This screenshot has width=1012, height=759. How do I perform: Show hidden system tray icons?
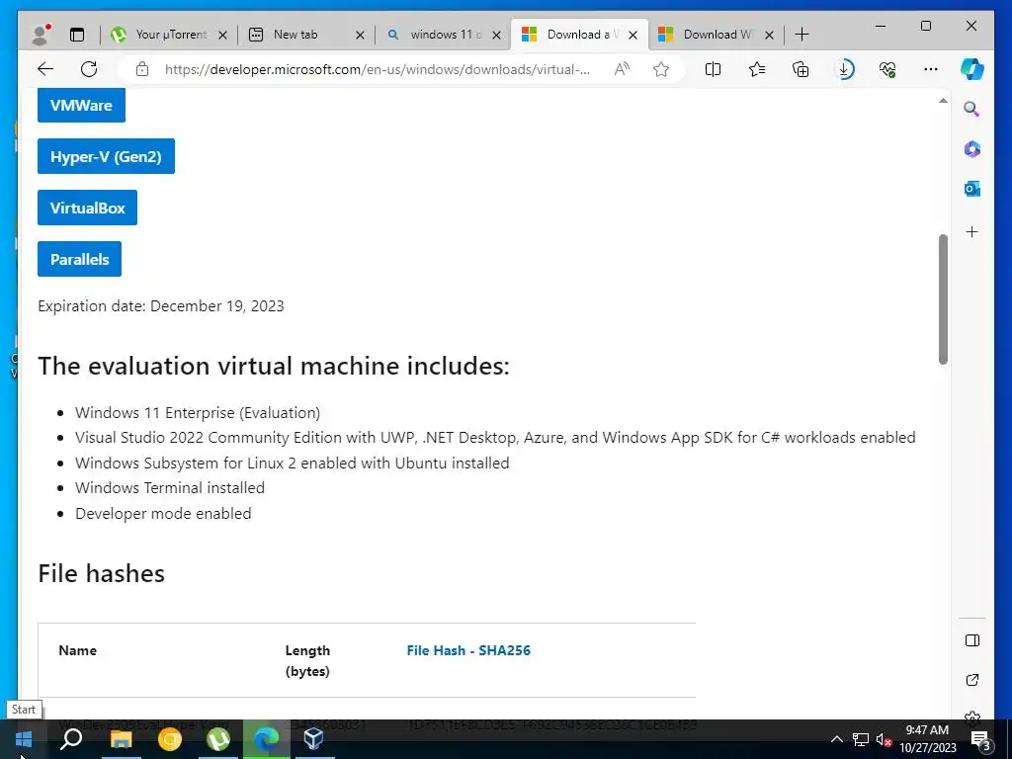tap(836, 739)
